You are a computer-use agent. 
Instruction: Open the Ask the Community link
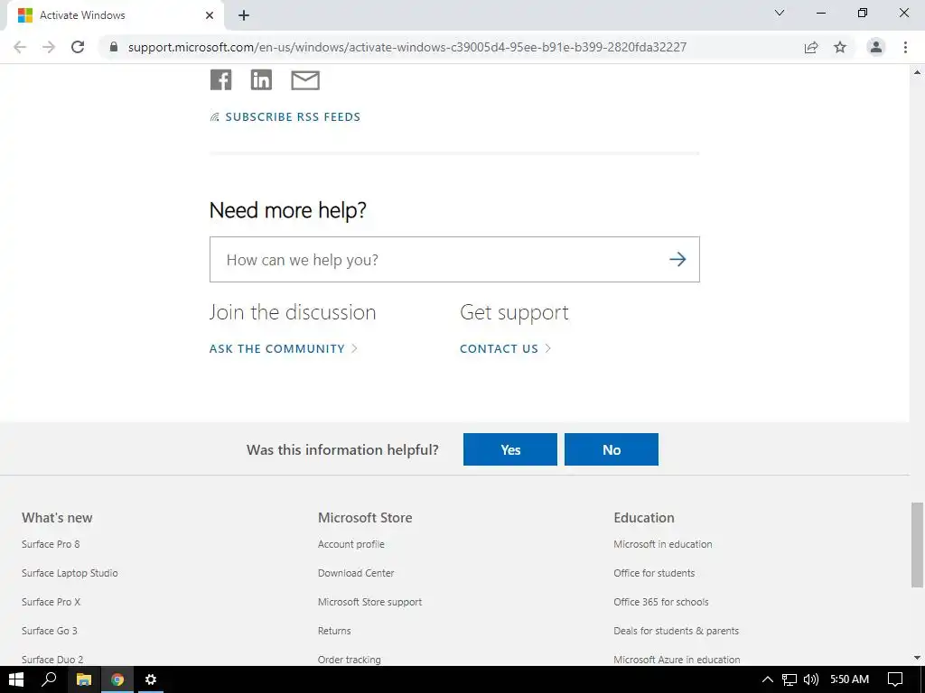283,348
